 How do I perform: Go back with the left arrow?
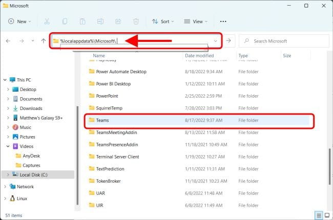point(8,41)
